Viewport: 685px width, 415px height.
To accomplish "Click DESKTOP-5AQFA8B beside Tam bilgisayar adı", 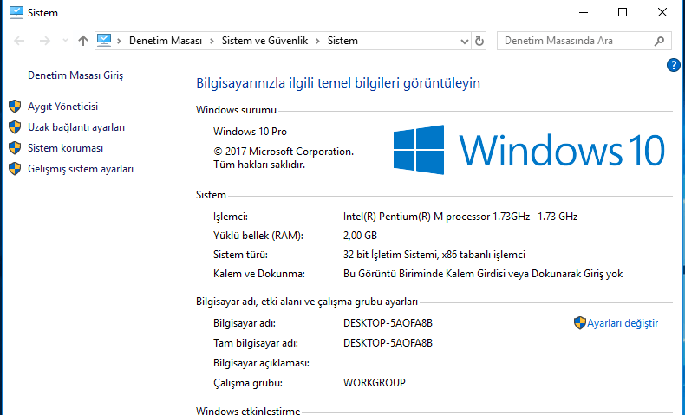I will tap(388, 343).
